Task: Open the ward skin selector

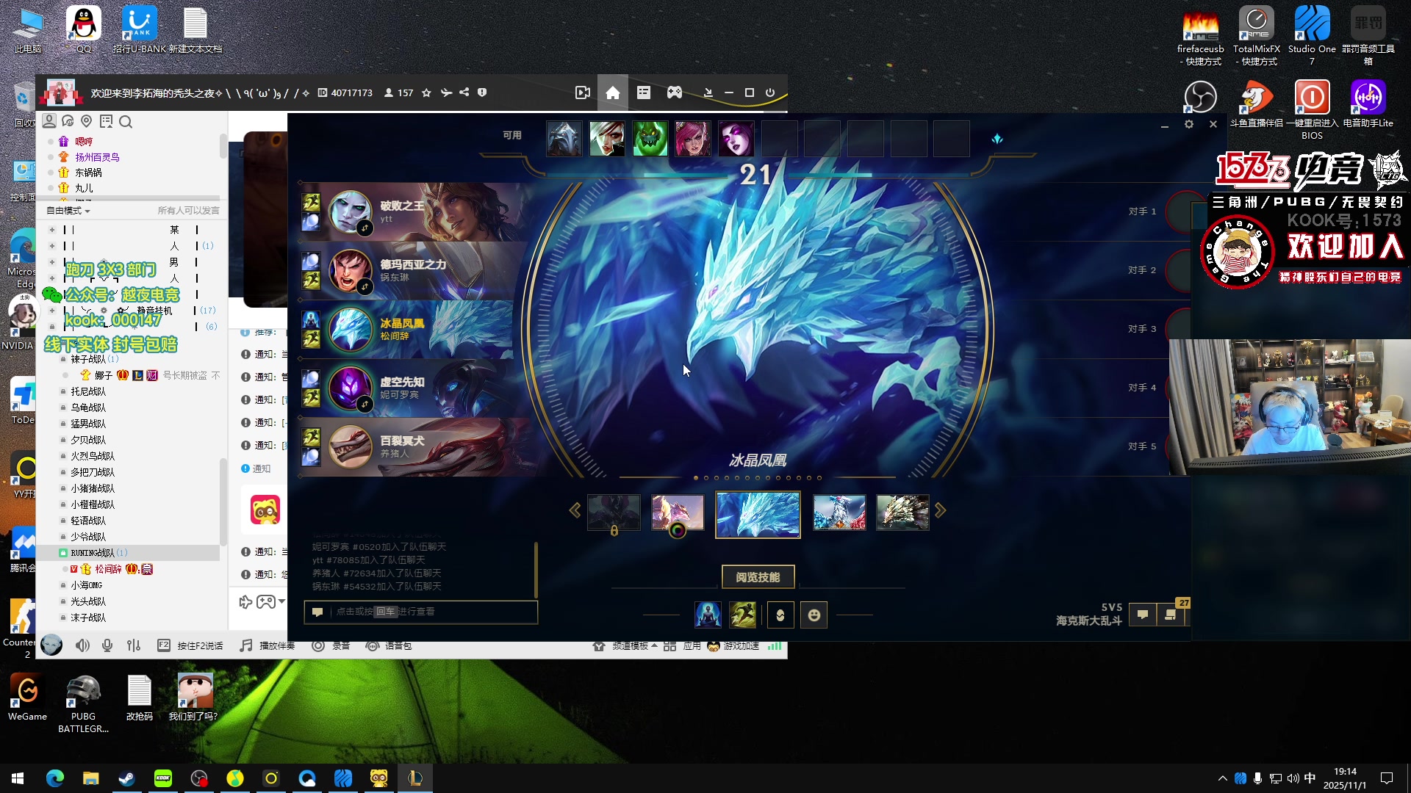Action: [x=780, y=615]
